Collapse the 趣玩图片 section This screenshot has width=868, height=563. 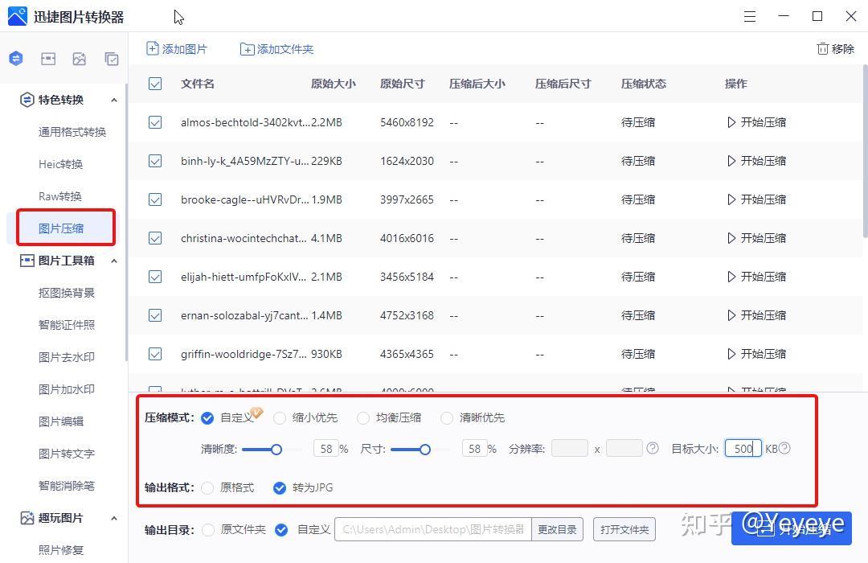(x=114, y=518)
